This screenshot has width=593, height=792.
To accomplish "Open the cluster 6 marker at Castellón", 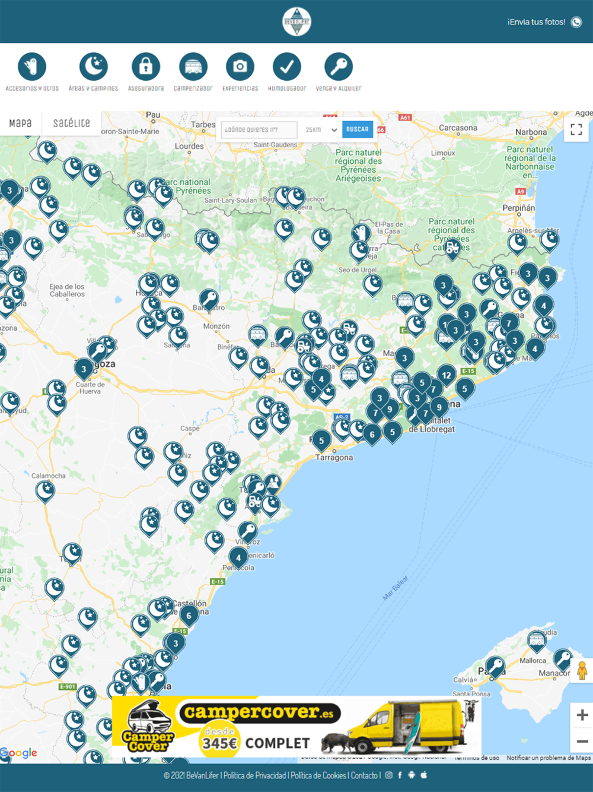I will coord(189,617).
